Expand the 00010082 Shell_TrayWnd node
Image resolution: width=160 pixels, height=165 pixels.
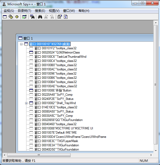(26, 103)
